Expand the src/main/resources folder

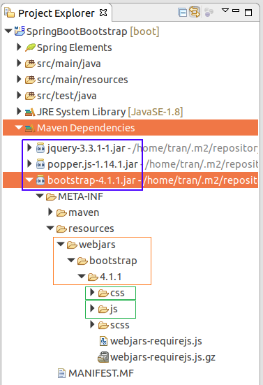pos(19,79)
